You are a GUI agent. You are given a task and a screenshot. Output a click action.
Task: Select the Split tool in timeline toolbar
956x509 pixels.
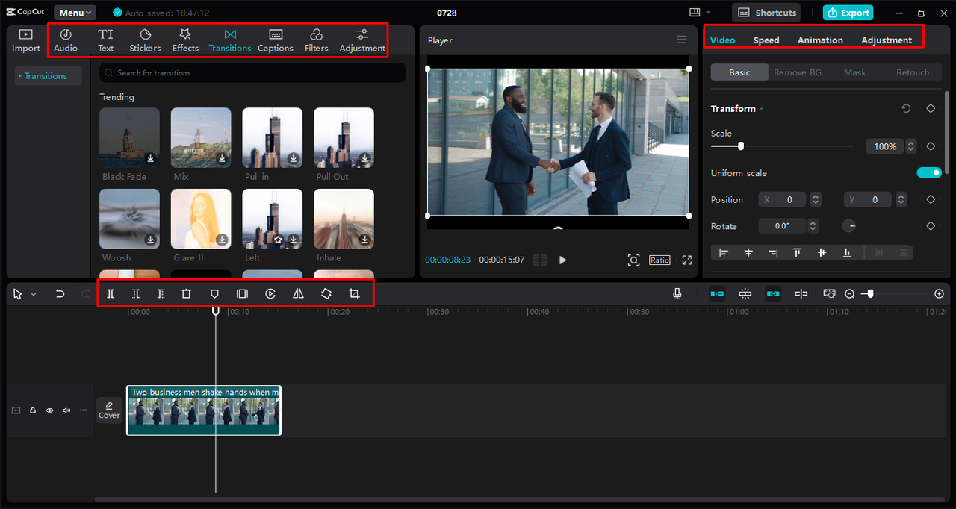(x=111, y=294)
